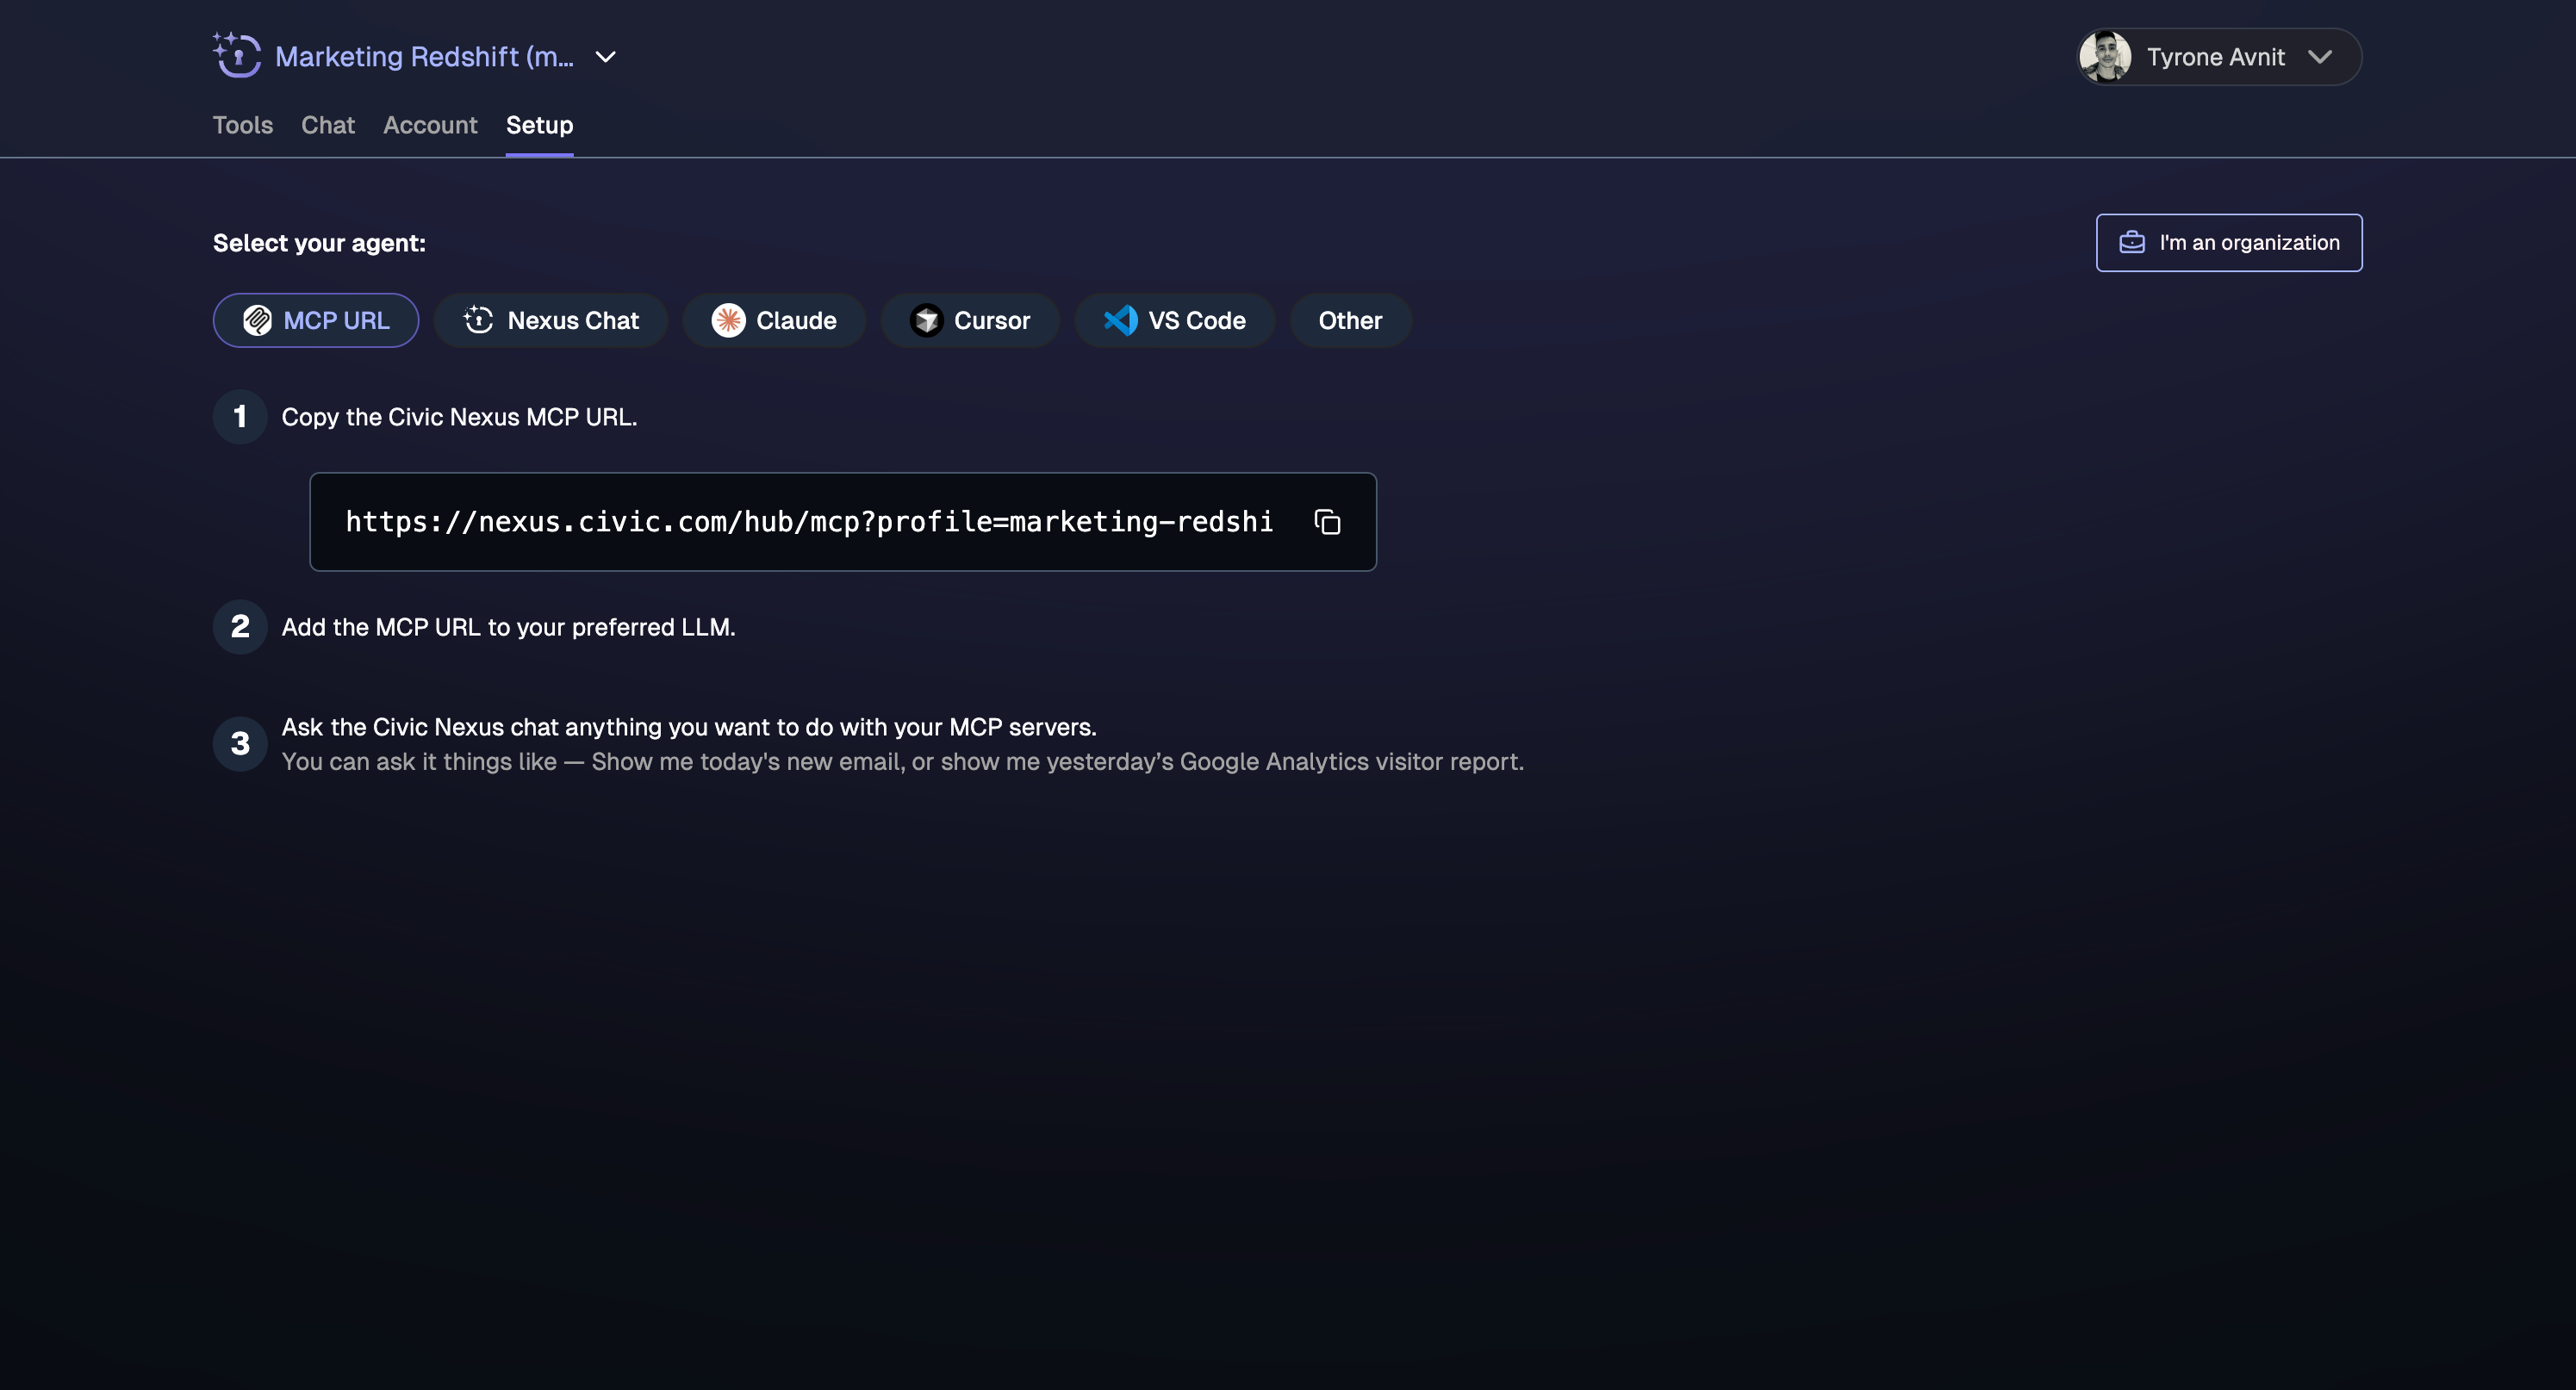This screenshot has width=2576, height=1390.
Task: Copy the MCP URL using the copy icon
Action: 1327,522
